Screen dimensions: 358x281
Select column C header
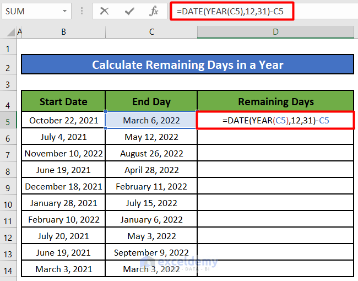(x=151, y=33)
